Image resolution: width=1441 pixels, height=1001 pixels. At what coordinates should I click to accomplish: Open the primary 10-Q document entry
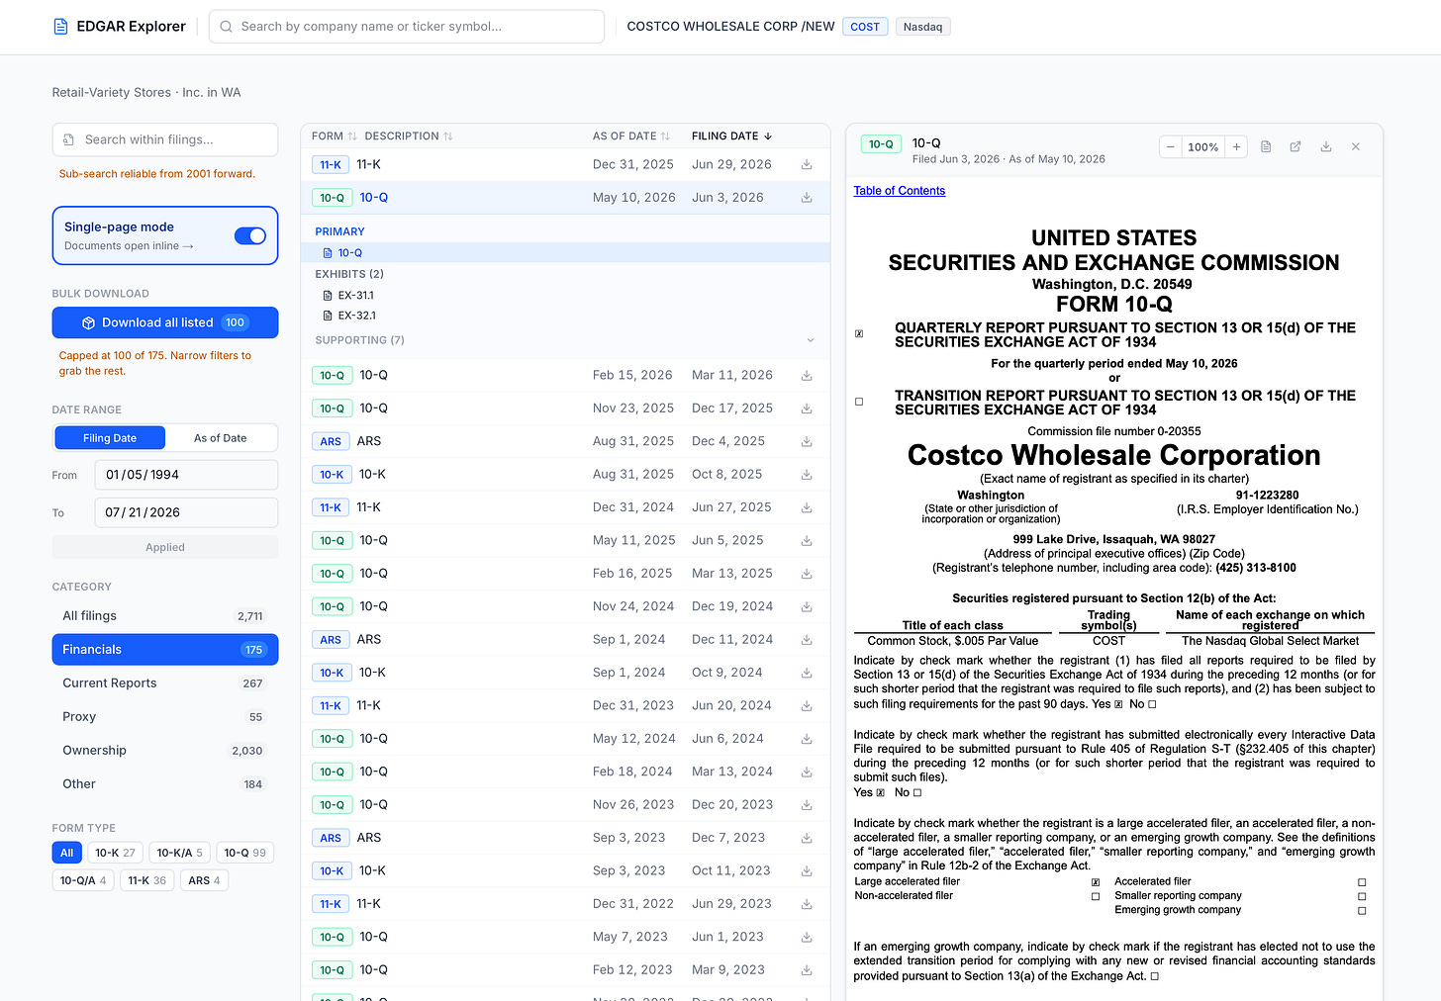(565, 253)
